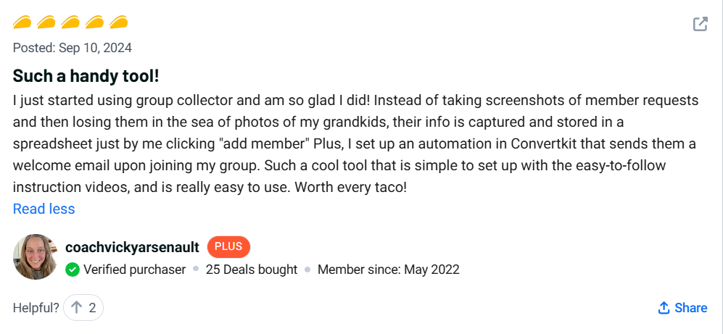The height and width of the screenshot is (334, 723).
Task: Click the "Posted: Sep 10, 2024" date
Action: point(73,48)
